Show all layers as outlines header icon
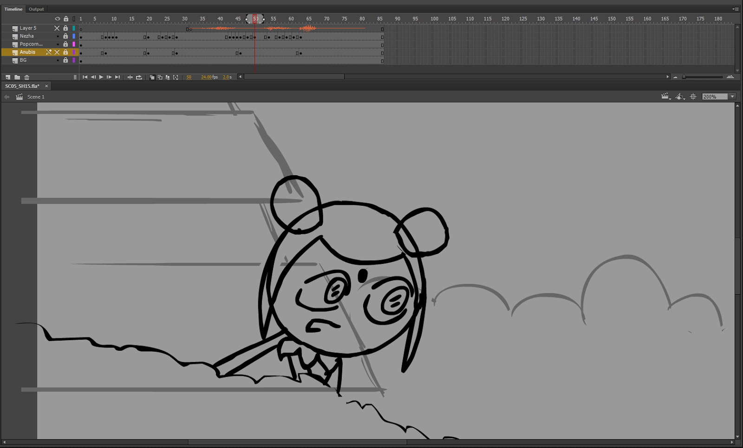 pos(74,19)
